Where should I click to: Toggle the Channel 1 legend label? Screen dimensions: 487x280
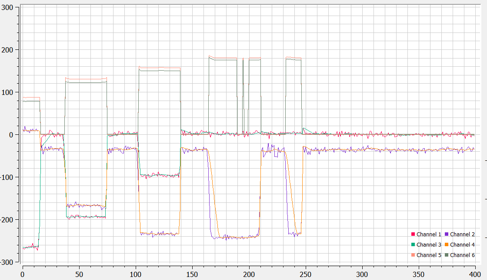pyautogui.click(x=429, y=234)
